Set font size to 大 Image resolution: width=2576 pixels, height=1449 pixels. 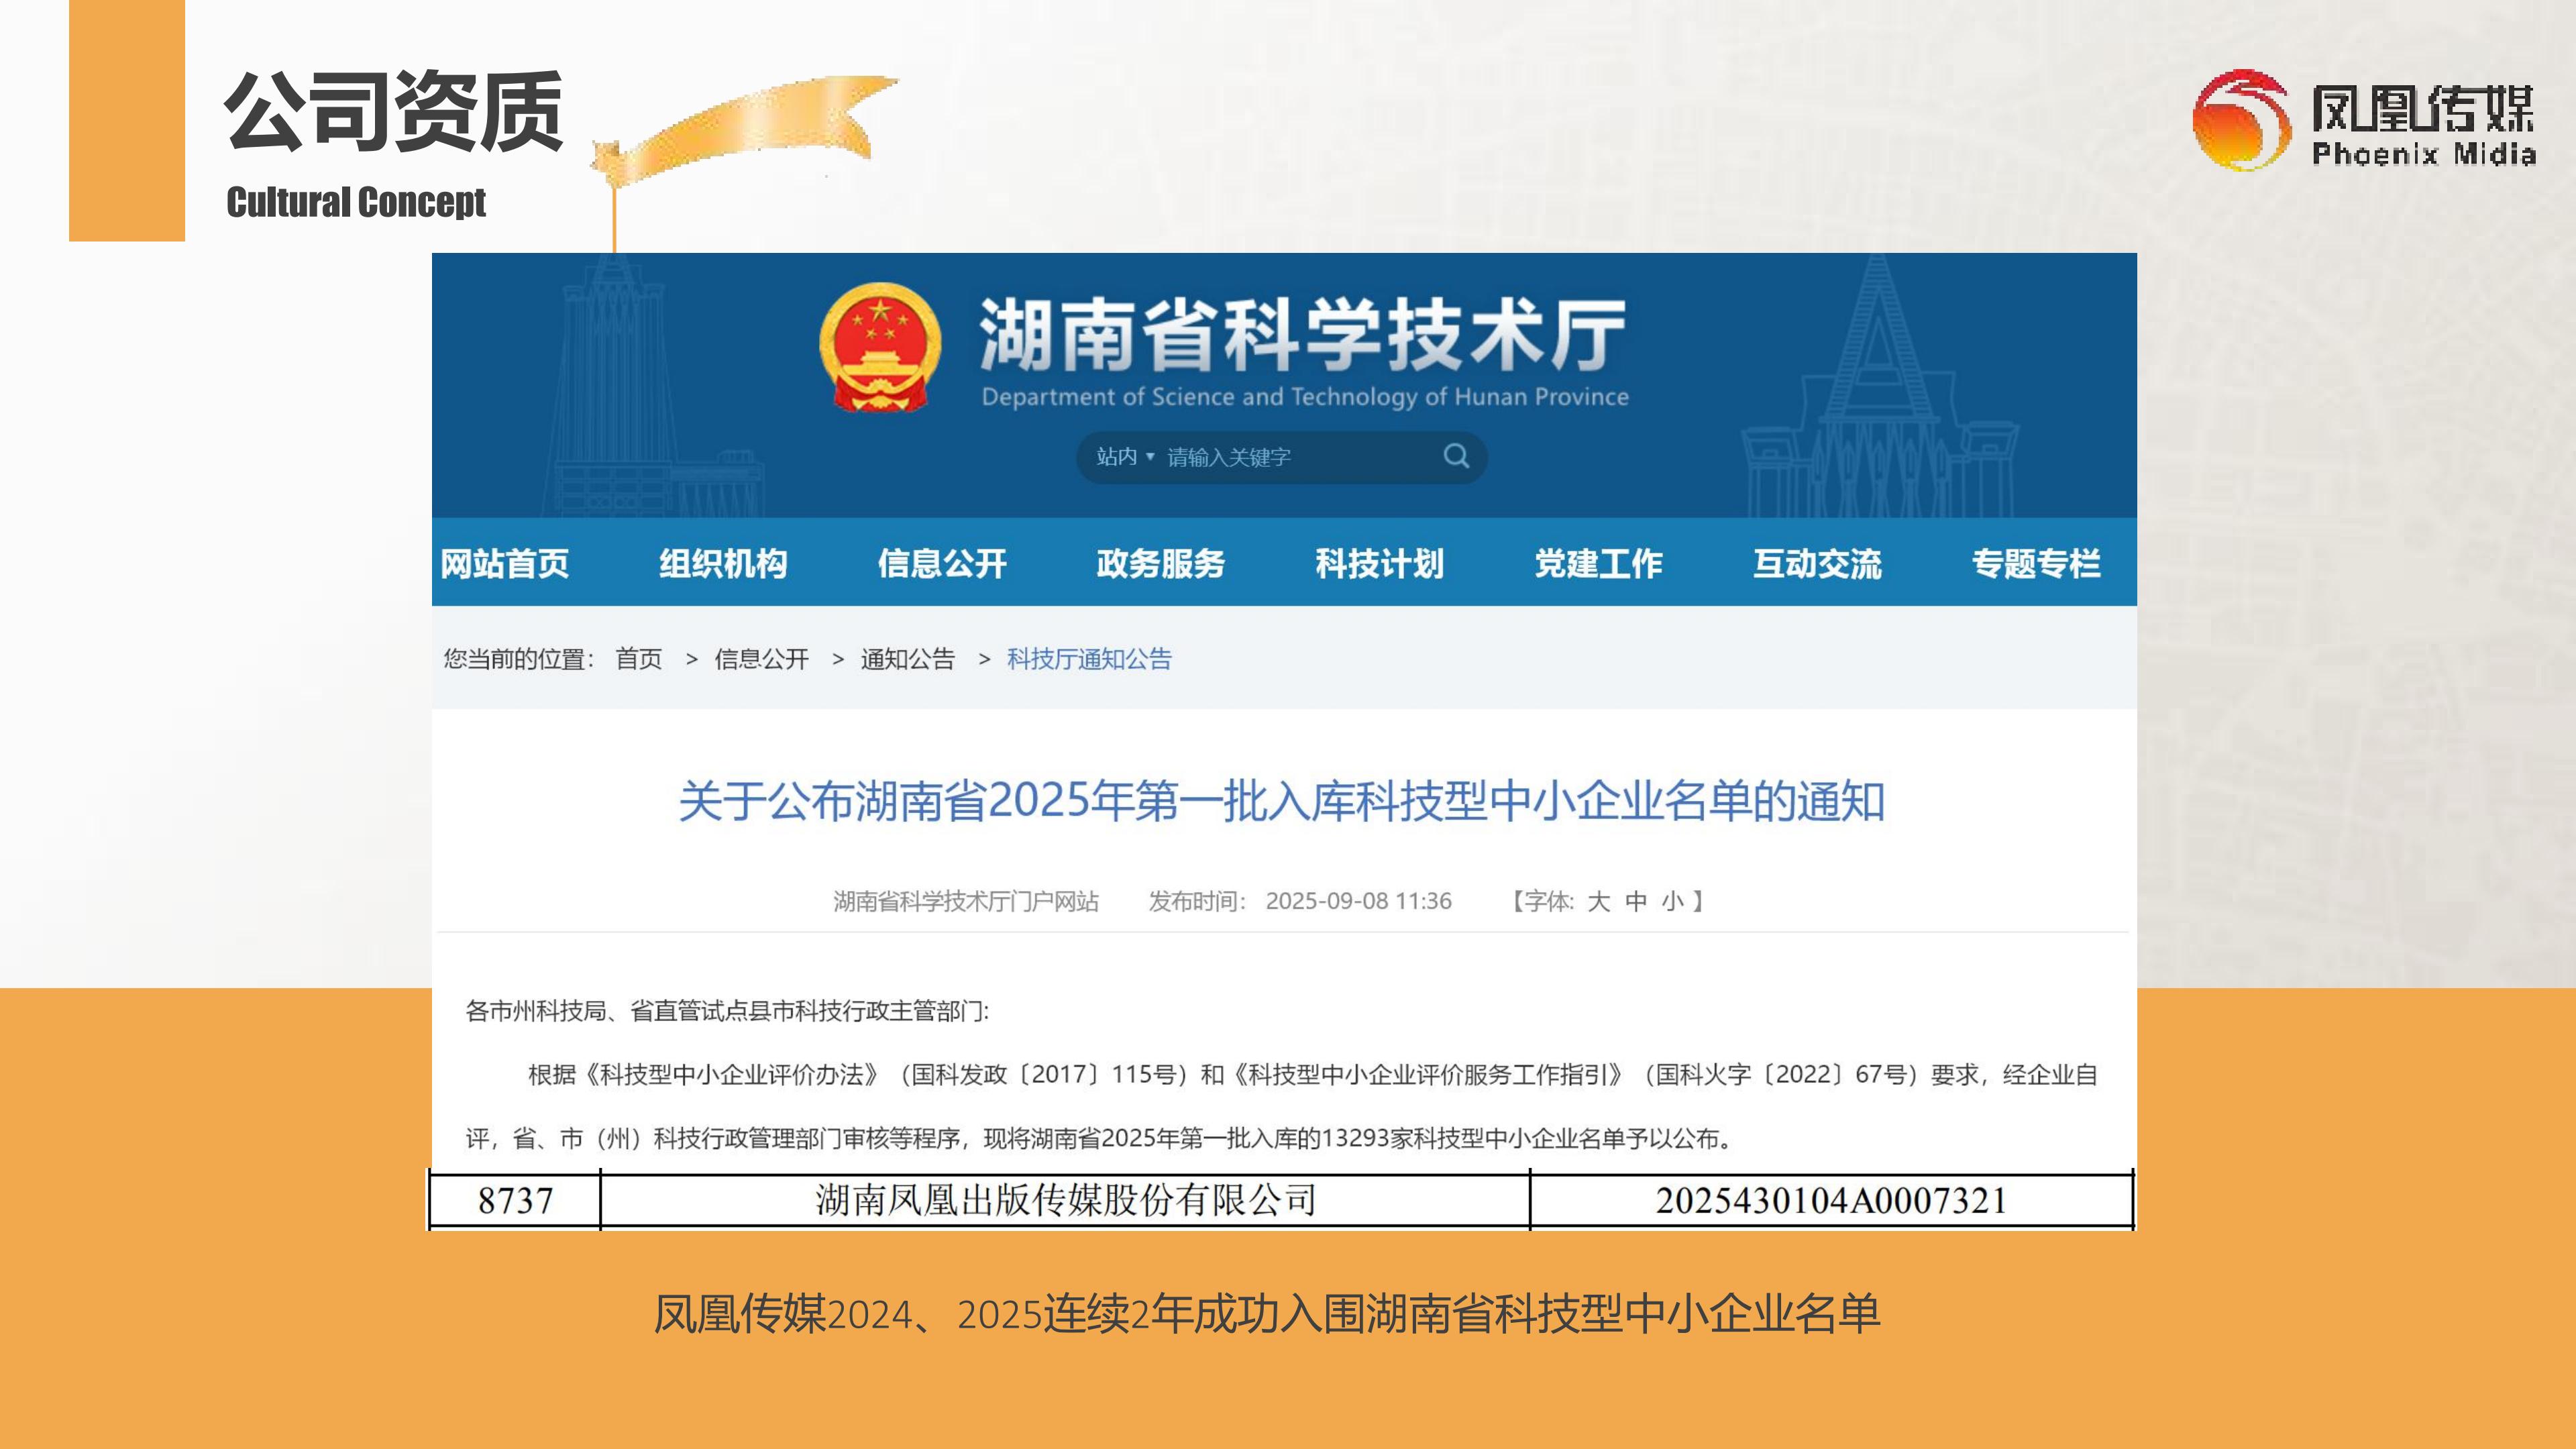pos(1599,901)
